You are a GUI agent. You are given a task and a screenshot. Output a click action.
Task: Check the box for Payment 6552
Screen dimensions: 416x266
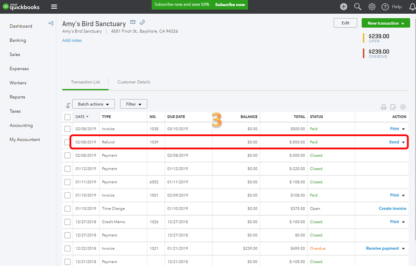click(67, 182)
